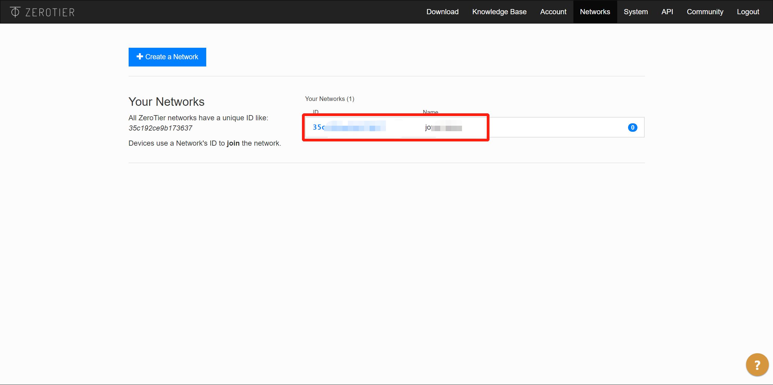Open the Account menu item

click(553, 12)
